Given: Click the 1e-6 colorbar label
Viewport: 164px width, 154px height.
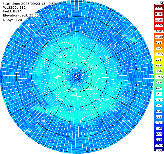Looking at the screenshot, I should 159,82.
